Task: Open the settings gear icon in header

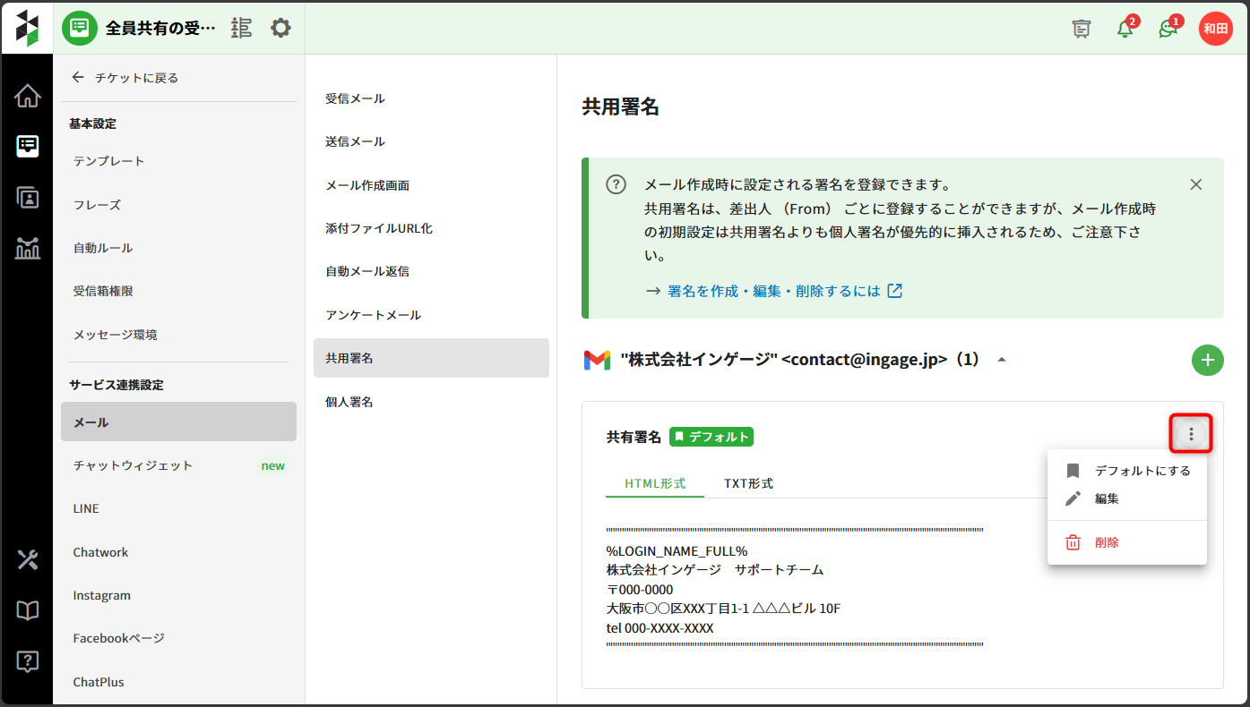Action: (280, 29)
